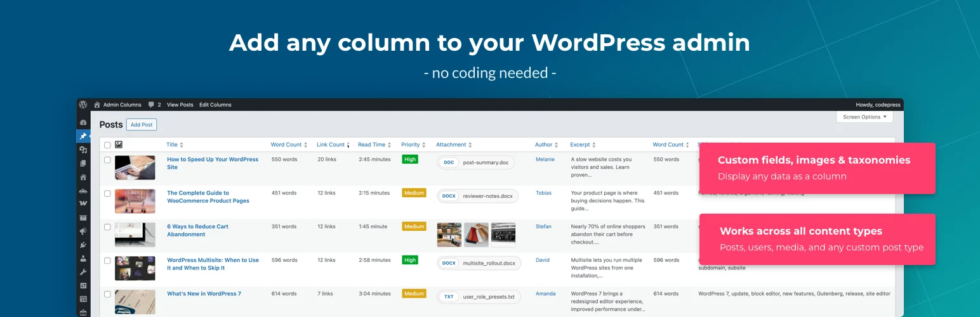Click sort arrows beside the first Word Count
The width and height of the screenshot is (980, 317).
tap(306, 145)
